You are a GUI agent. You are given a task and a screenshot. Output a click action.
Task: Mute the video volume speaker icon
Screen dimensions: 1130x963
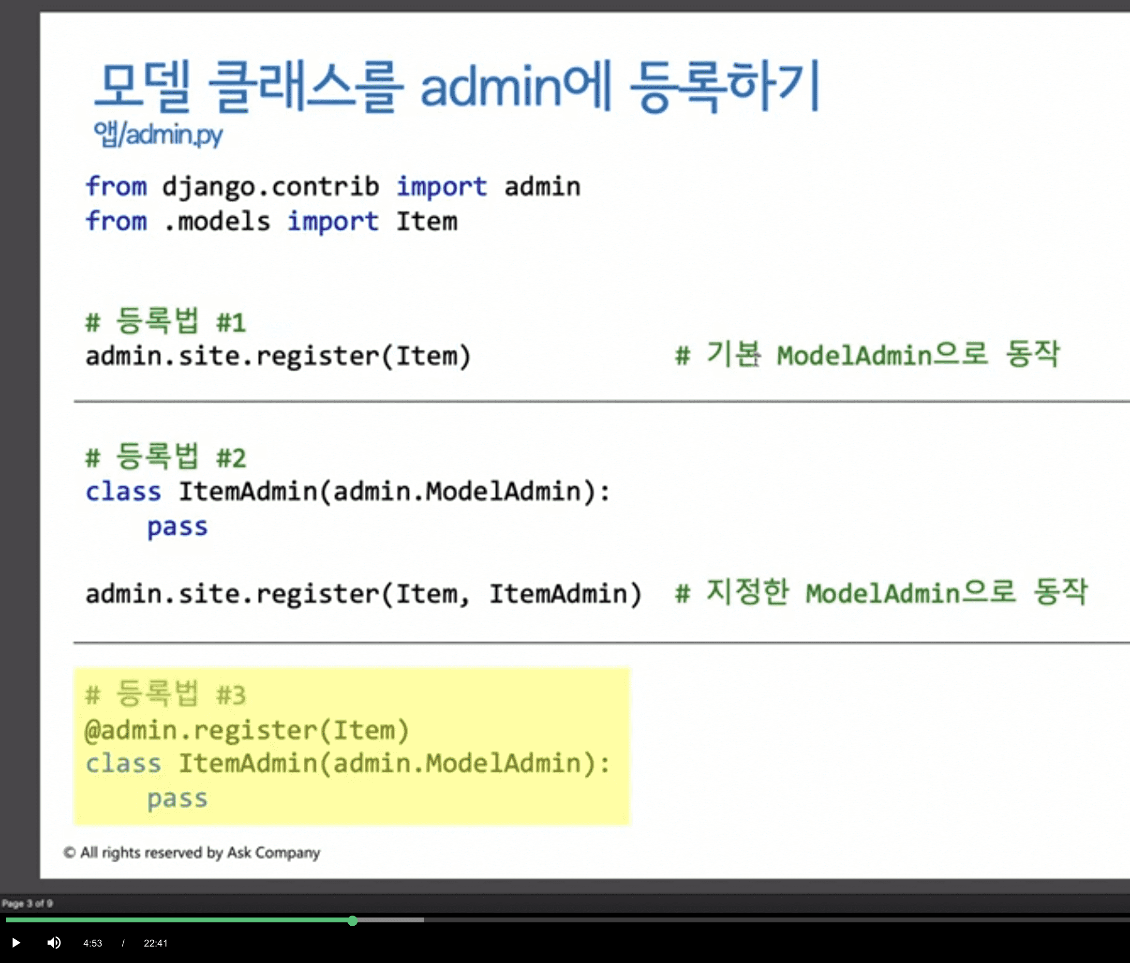(53, 943)
